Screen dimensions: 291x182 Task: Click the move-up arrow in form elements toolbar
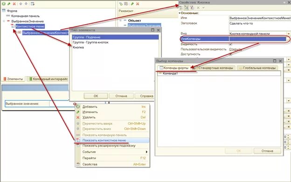point(21,4)
